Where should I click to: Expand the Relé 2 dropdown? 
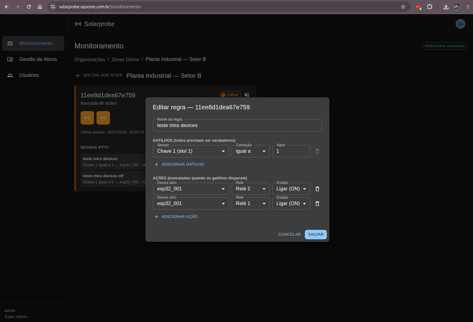[251, 189]
